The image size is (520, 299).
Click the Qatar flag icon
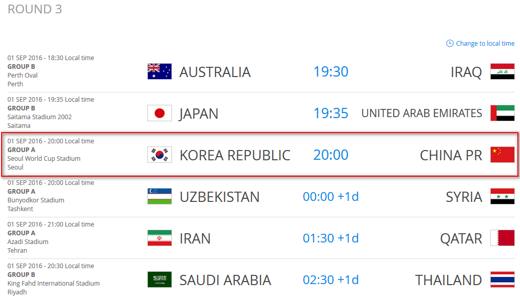(502, 238)
